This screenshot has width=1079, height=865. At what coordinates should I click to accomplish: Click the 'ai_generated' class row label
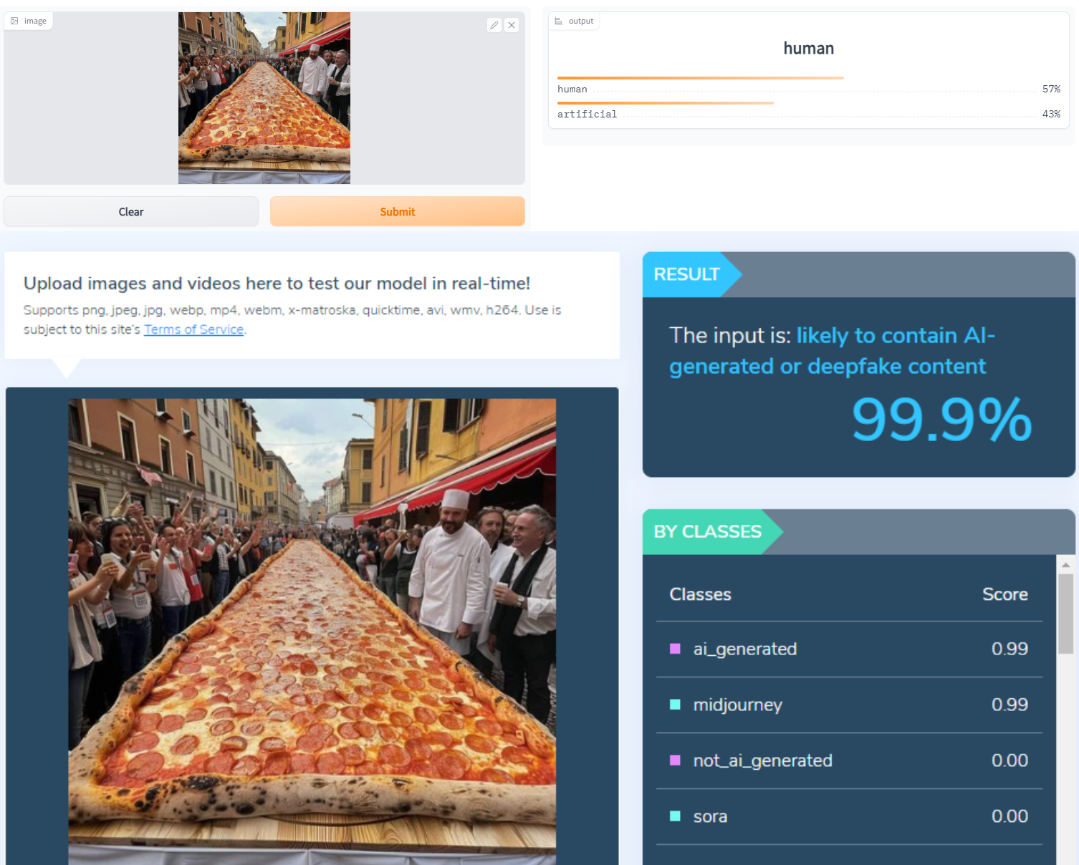[745, 649]
